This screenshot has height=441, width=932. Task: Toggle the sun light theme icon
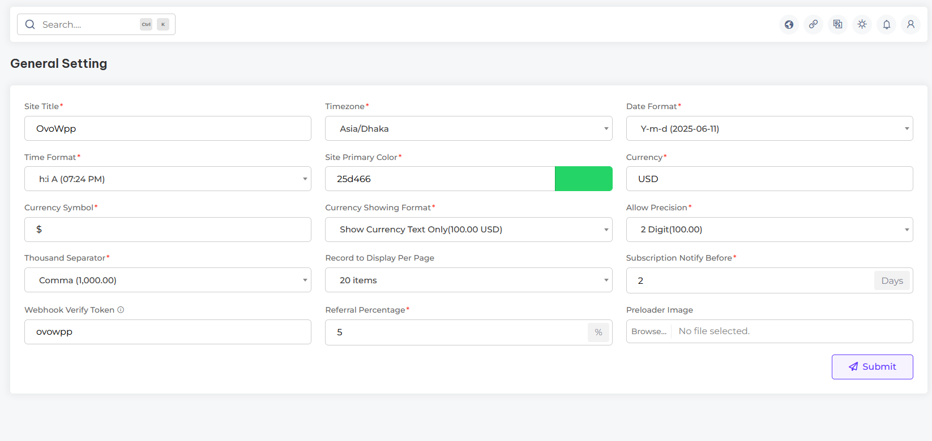[x=862, y=24]
